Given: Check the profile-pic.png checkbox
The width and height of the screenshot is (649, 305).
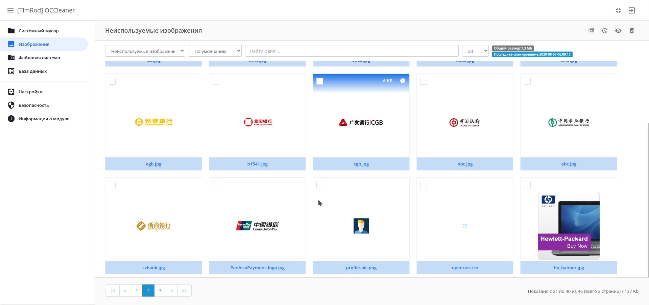Looking at the screenshot, I should point(320,185).
